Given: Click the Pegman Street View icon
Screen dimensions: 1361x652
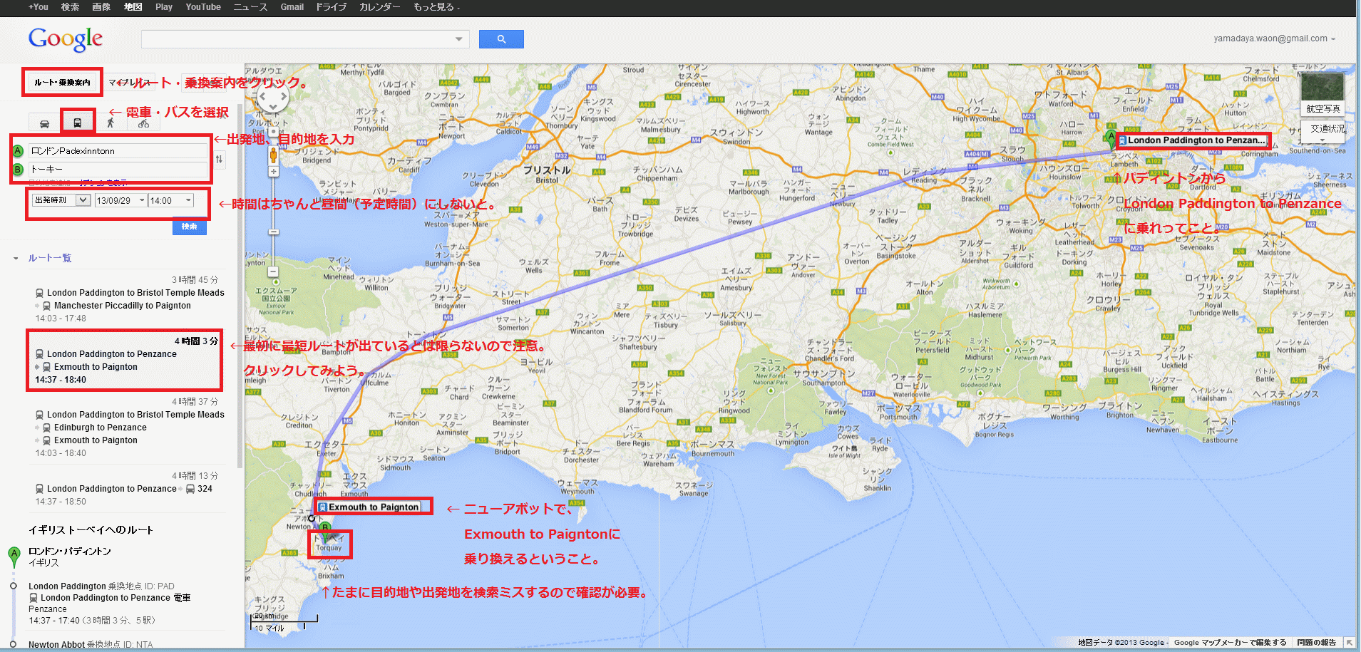Looking at the screenshot, I should [273, 154].
